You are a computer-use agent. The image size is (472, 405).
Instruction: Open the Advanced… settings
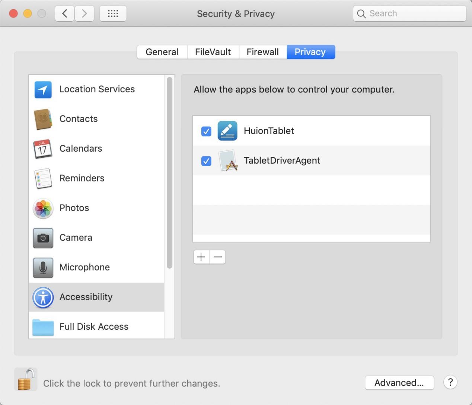[399, 383]
